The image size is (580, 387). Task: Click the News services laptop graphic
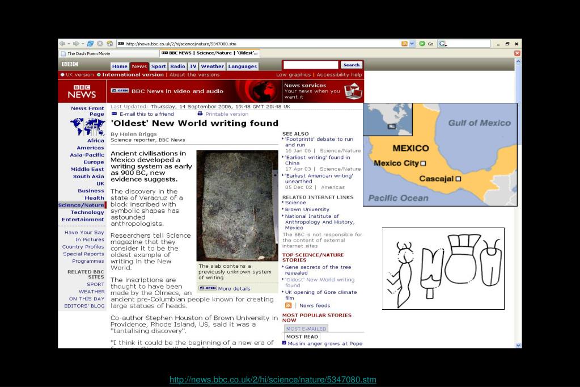click(x=353, y=91)
